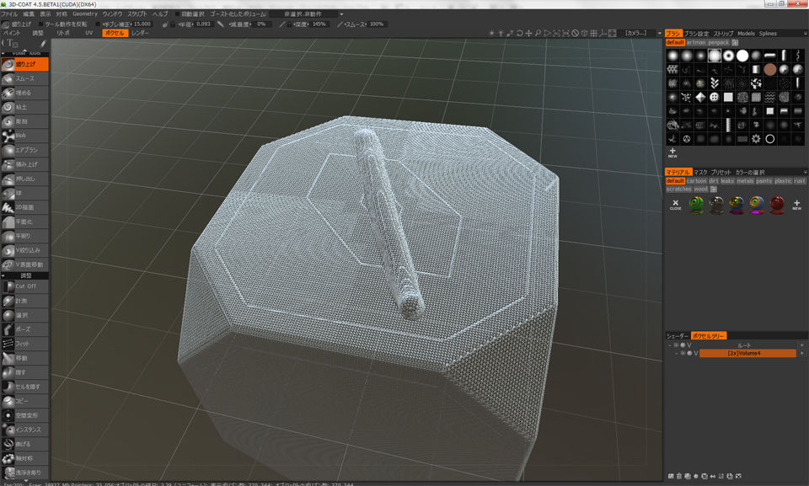The image size is (809, 486).
Task: Open the カメラ options dropdown
Action: [638, 34]
